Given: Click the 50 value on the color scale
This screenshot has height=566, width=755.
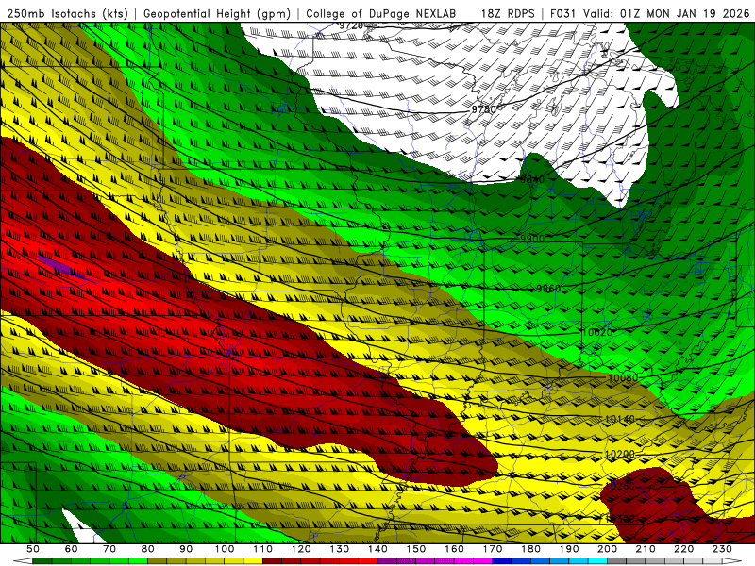Looking at the screenshot, I should click(33, 549).
